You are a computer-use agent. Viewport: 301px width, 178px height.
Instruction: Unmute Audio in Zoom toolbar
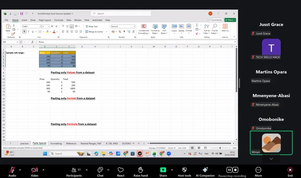coord(12,172)
